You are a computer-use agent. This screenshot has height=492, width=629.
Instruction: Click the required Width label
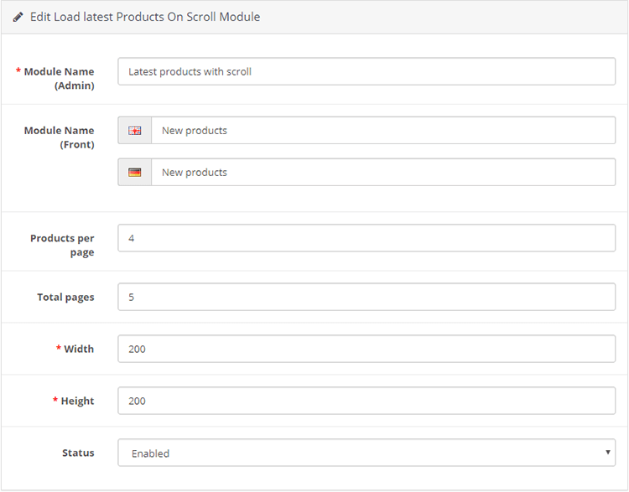tap(79, 349)
